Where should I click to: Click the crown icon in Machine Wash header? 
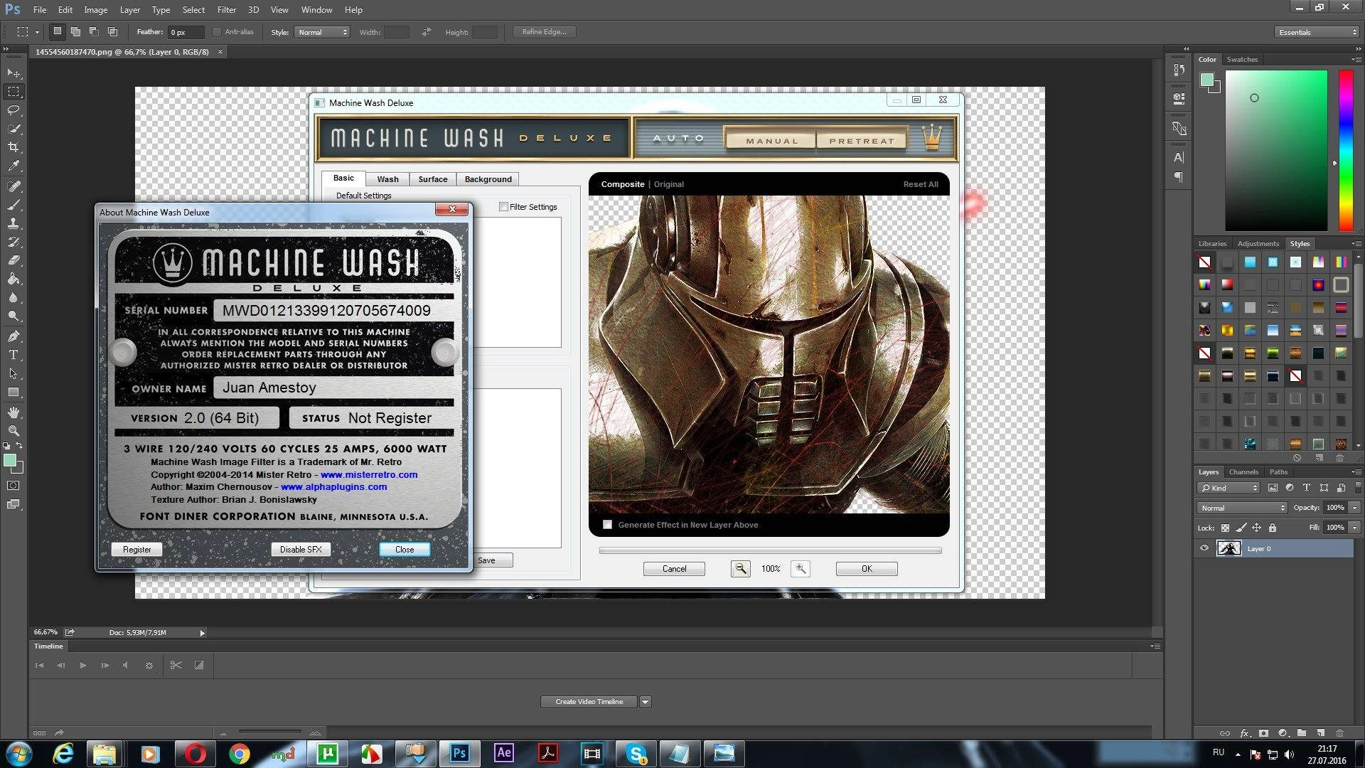click(932, 137)
